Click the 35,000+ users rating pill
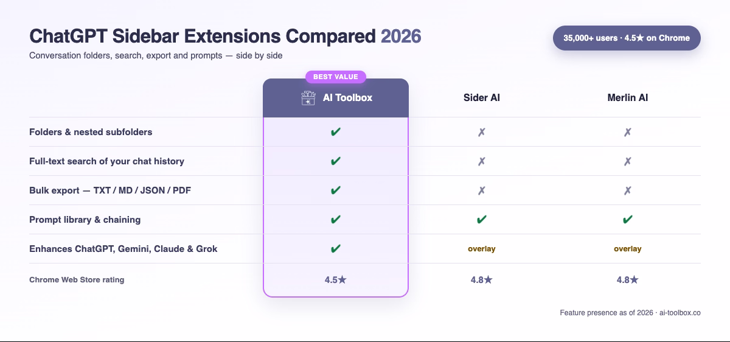Viewport: 730px width, 342px height. 627,38
